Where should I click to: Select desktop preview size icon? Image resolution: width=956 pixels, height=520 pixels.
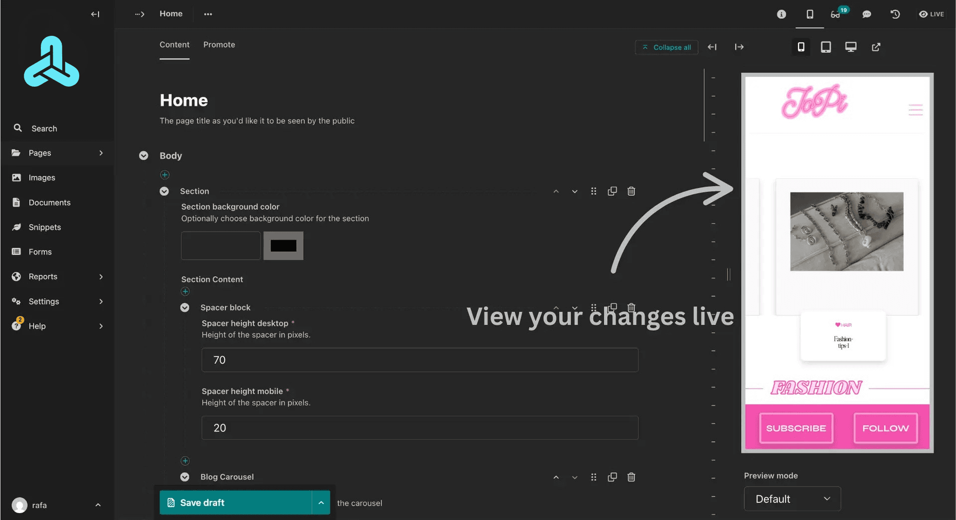click(850, 47)
